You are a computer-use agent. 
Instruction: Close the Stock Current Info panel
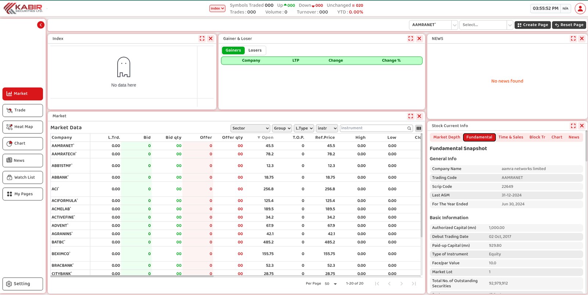tap(582, 126)
